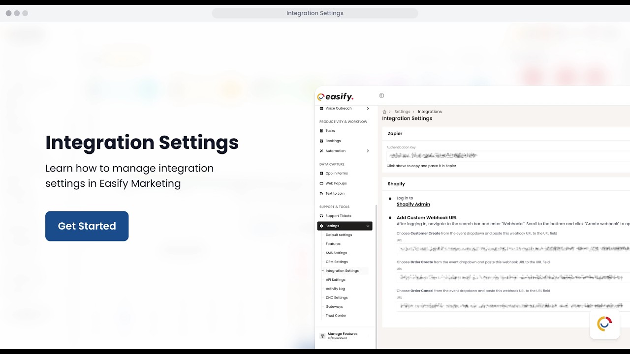
Task: Toggle the sidebar collapse icon
Action: click(381, 96)
